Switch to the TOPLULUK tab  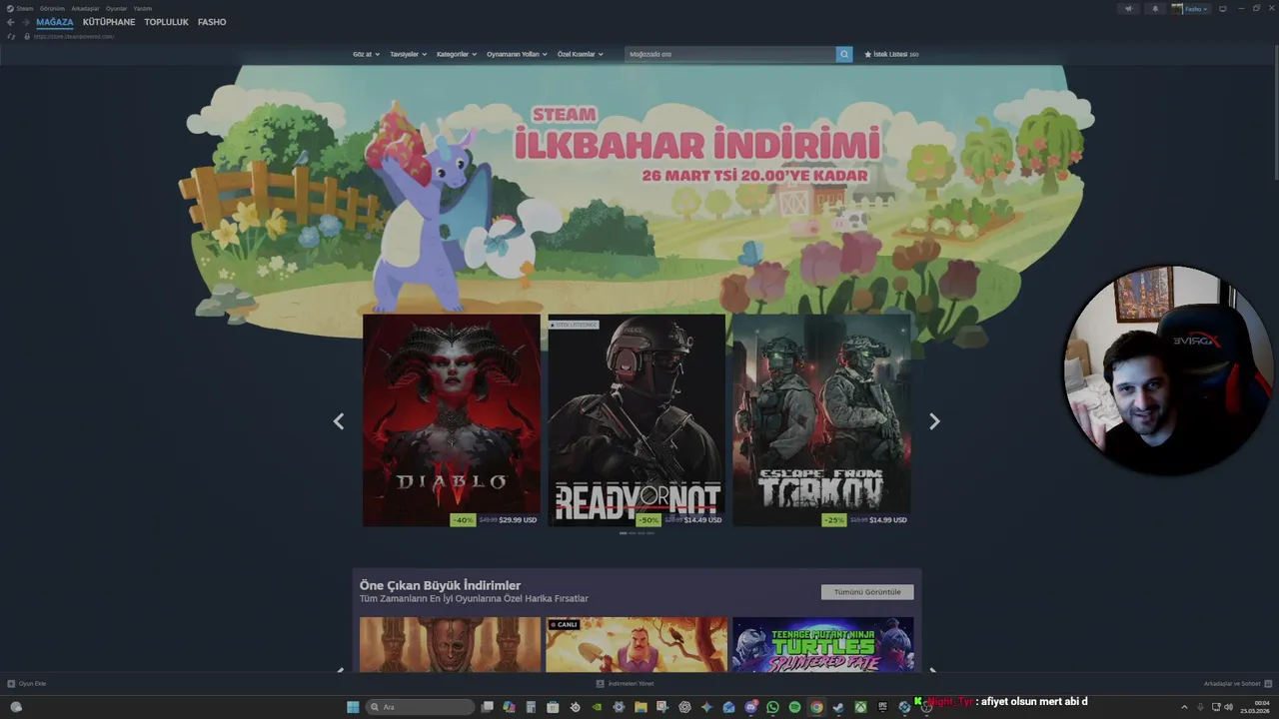(166, 22)
